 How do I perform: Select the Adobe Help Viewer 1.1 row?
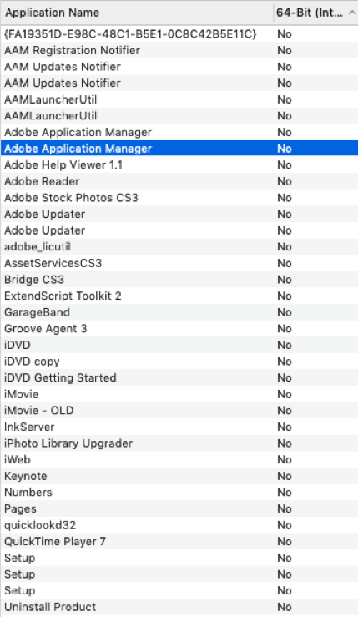point(179,164)
